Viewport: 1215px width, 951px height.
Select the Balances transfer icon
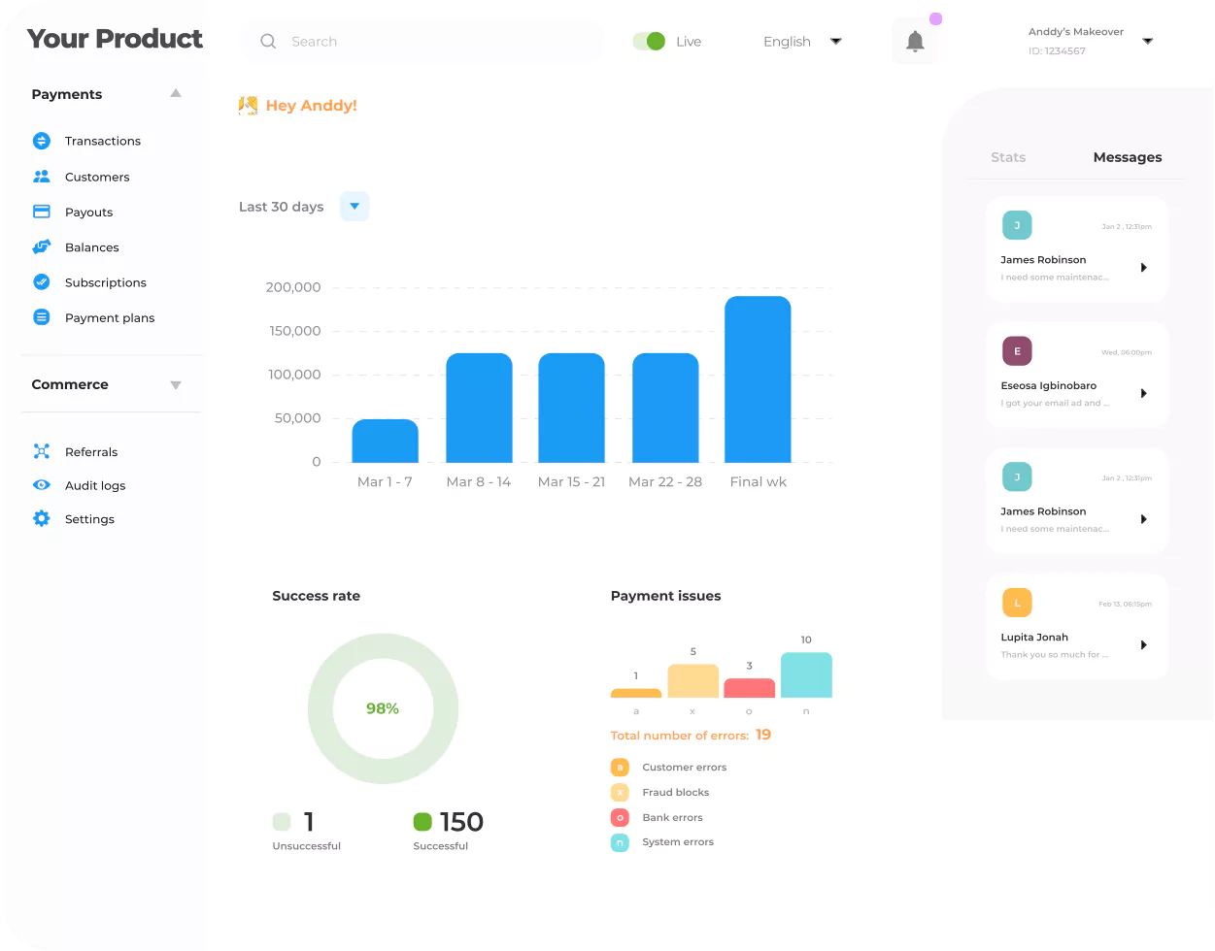click(x=41, y=247)
